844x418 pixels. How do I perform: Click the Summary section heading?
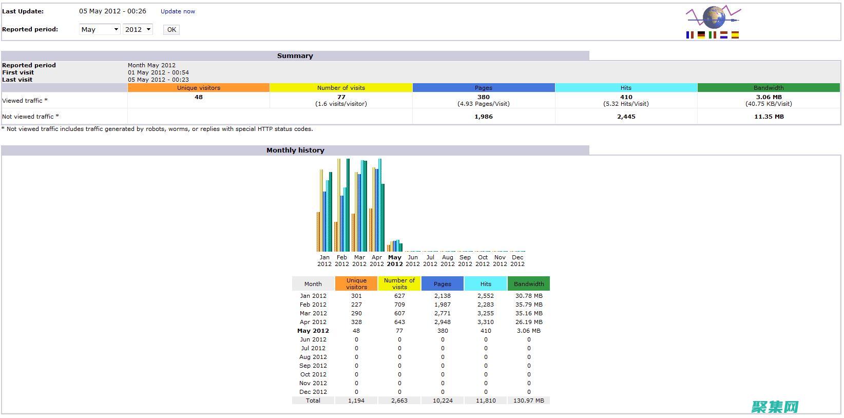click(295, 56)
